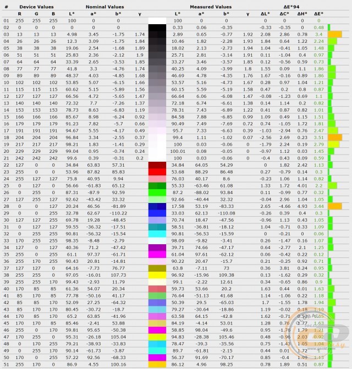The image size is (352, 369).
Task: Click nominal L* value 12.3 in row 04
Action: click(x=71, y=41)
